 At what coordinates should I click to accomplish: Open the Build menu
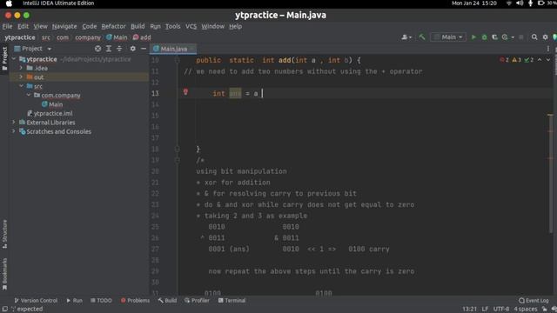pos(138,26)
